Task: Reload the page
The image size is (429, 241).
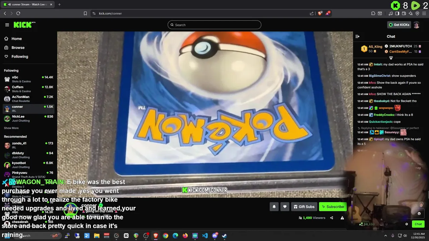Action: pyautogui.click(x=18, y=13)
